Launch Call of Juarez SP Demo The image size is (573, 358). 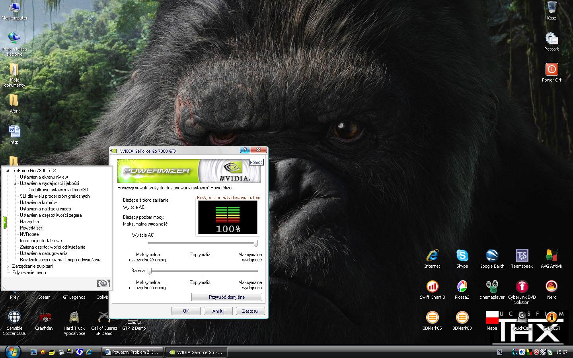click(104, 323)
